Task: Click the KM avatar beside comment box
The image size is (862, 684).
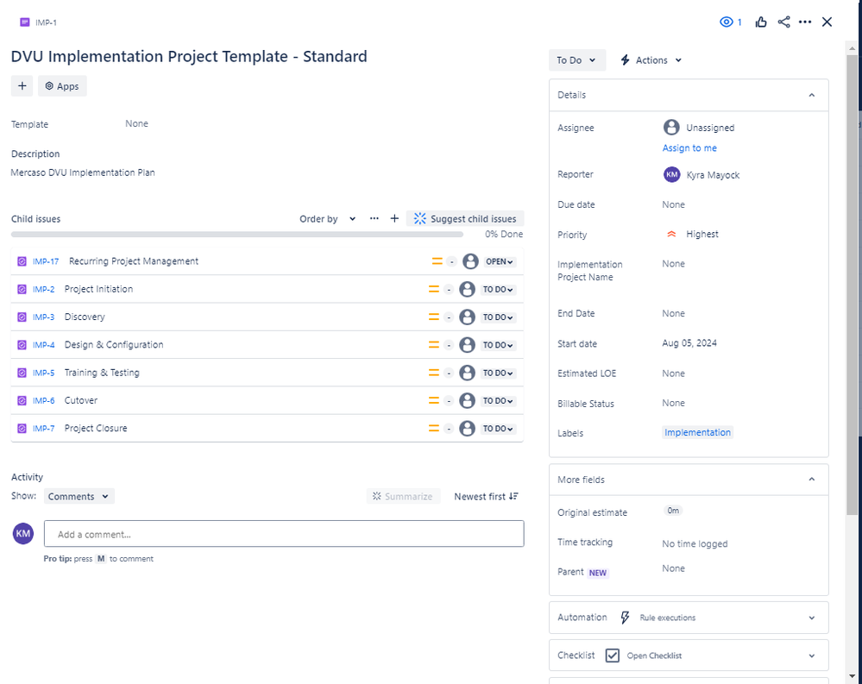Action: (x=23, y=533)
